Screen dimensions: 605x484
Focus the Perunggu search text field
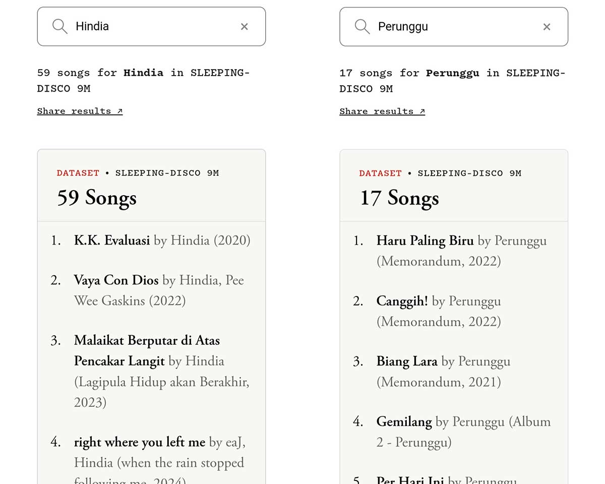454,26
